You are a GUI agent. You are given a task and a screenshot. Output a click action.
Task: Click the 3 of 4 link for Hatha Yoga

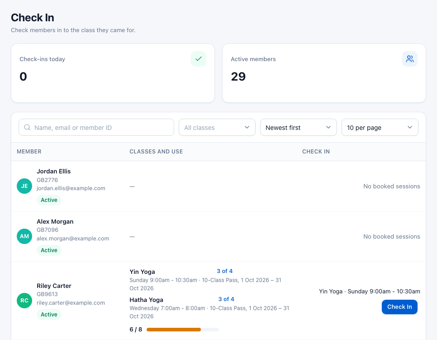point(226,299)
